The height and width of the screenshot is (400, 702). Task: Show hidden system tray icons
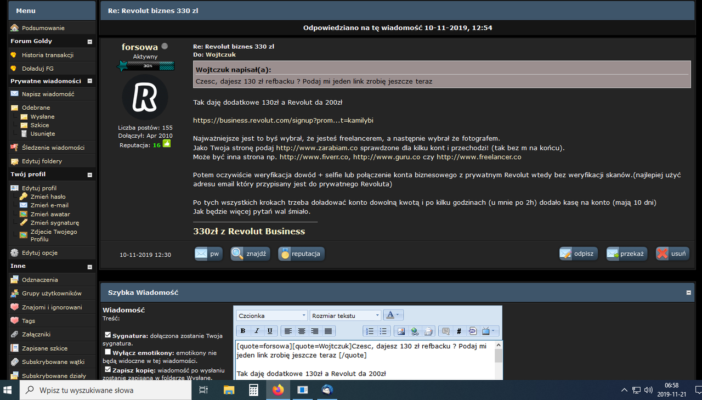[624, 390]
